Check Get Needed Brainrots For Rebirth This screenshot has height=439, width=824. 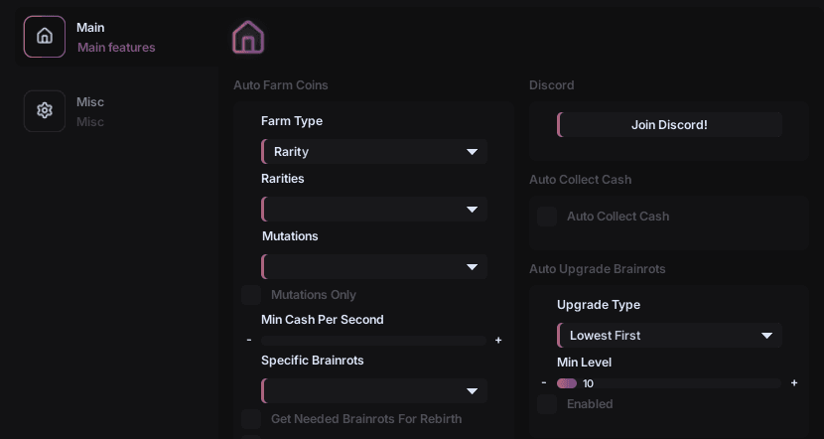(x=251, y=419)
